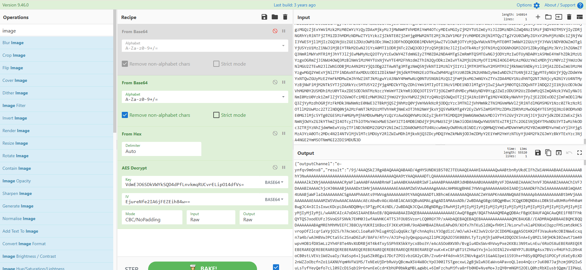Toggle Strict mode in second From Base64
This screenshot has height=270, width=586.
[x=216, y=115]
